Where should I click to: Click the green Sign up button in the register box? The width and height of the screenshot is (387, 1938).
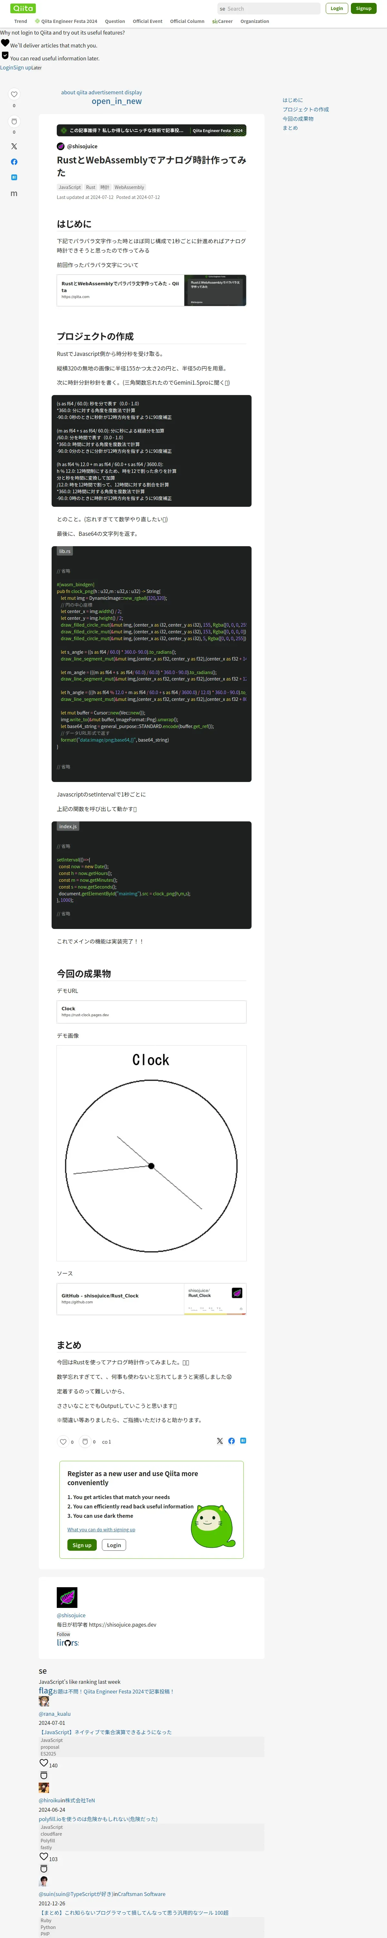(x=82, y=1545)
